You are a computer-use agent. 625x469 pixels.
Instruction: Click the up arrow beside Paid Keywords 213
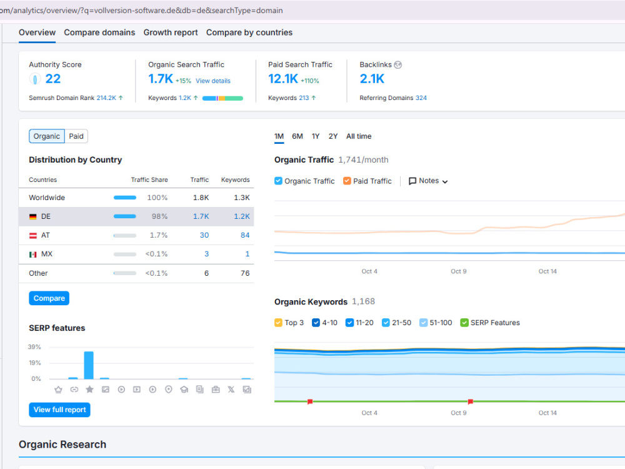point(314,98)
